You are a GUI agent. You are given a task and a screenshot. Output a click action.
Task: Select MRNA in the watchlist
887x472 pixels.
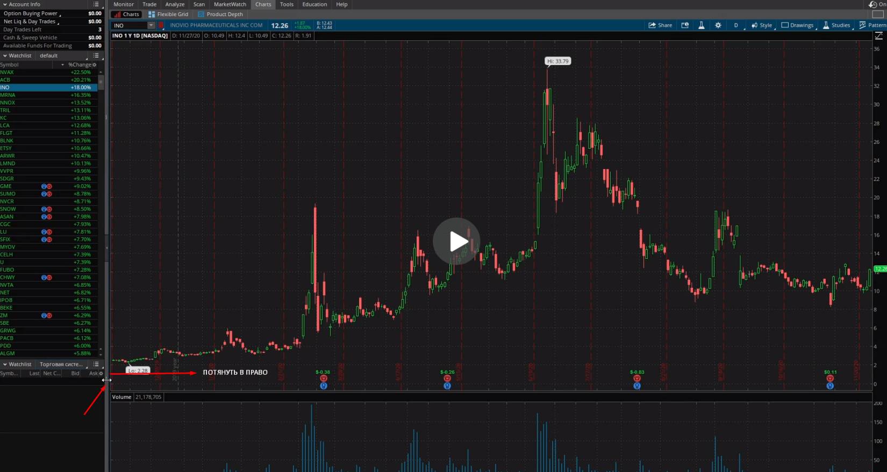pos(8,95)
